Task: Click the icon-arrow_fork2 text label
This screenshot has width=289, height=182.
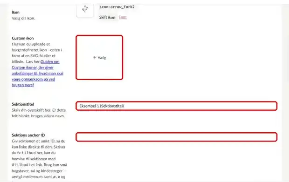Action: [117, 7]
